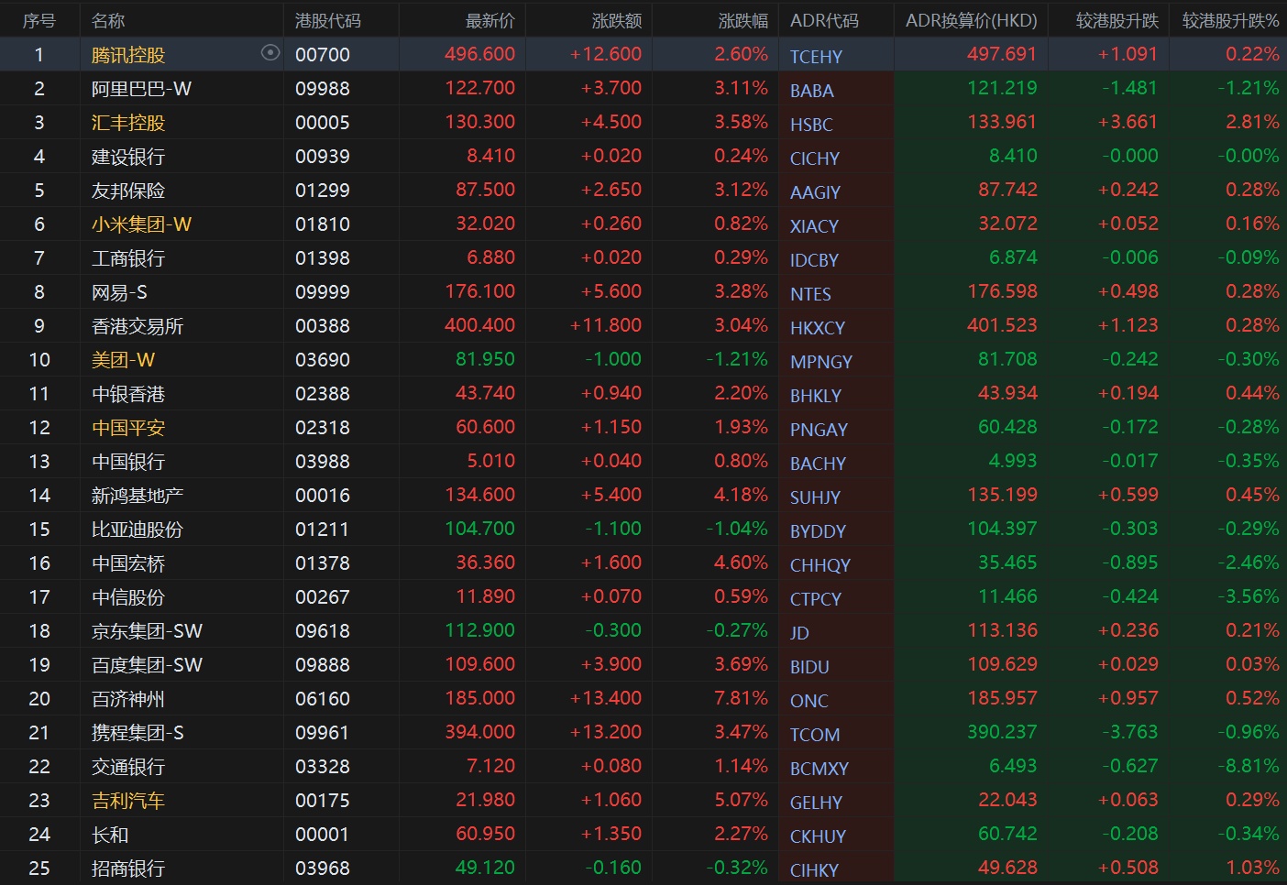This screenshot has height=885, width=1287.
Task: Sort by the 较港股升跌% header
Action: click(1230, 20)
